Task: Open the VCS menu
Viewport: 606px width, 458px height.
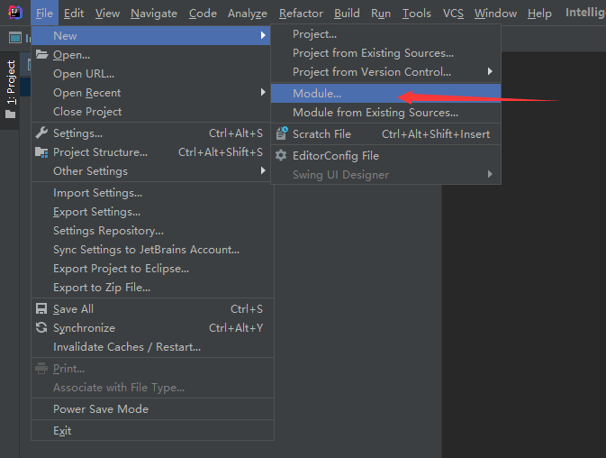Action: click(x=453, y=14)
